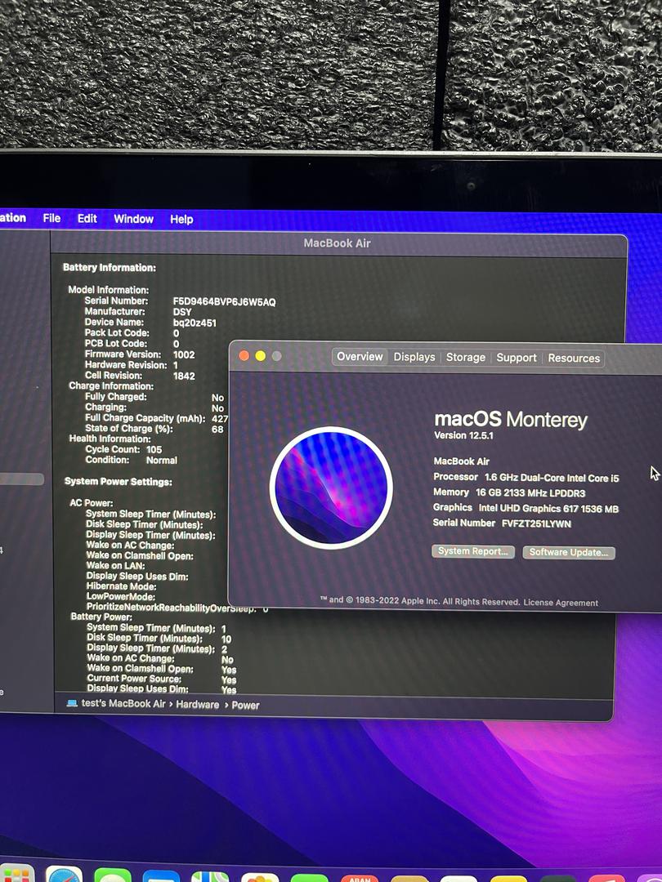Click the macOS Monterey logo image

331,488
